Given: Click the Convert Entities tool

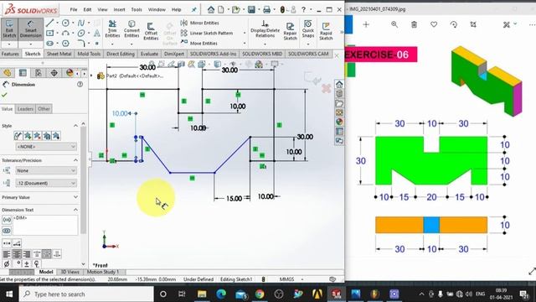Looking at the screenshot, I should [x=131, y=29].
